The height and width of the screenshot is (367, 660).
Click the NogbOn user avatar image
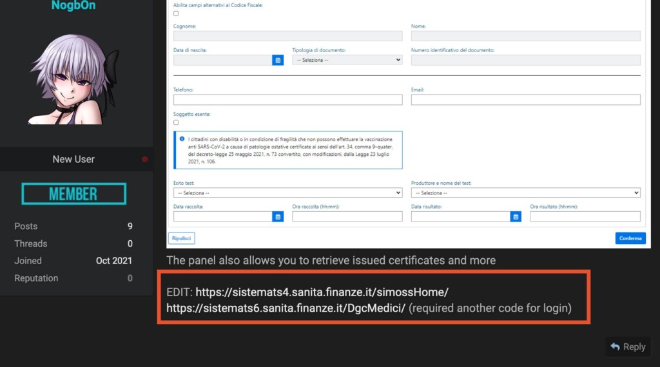75,80
